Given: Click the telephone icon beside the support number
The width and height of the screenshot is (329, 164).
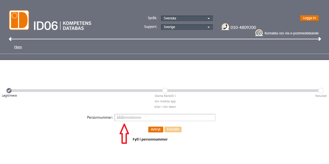Looking at the screenshot, I should pos(225,27).
